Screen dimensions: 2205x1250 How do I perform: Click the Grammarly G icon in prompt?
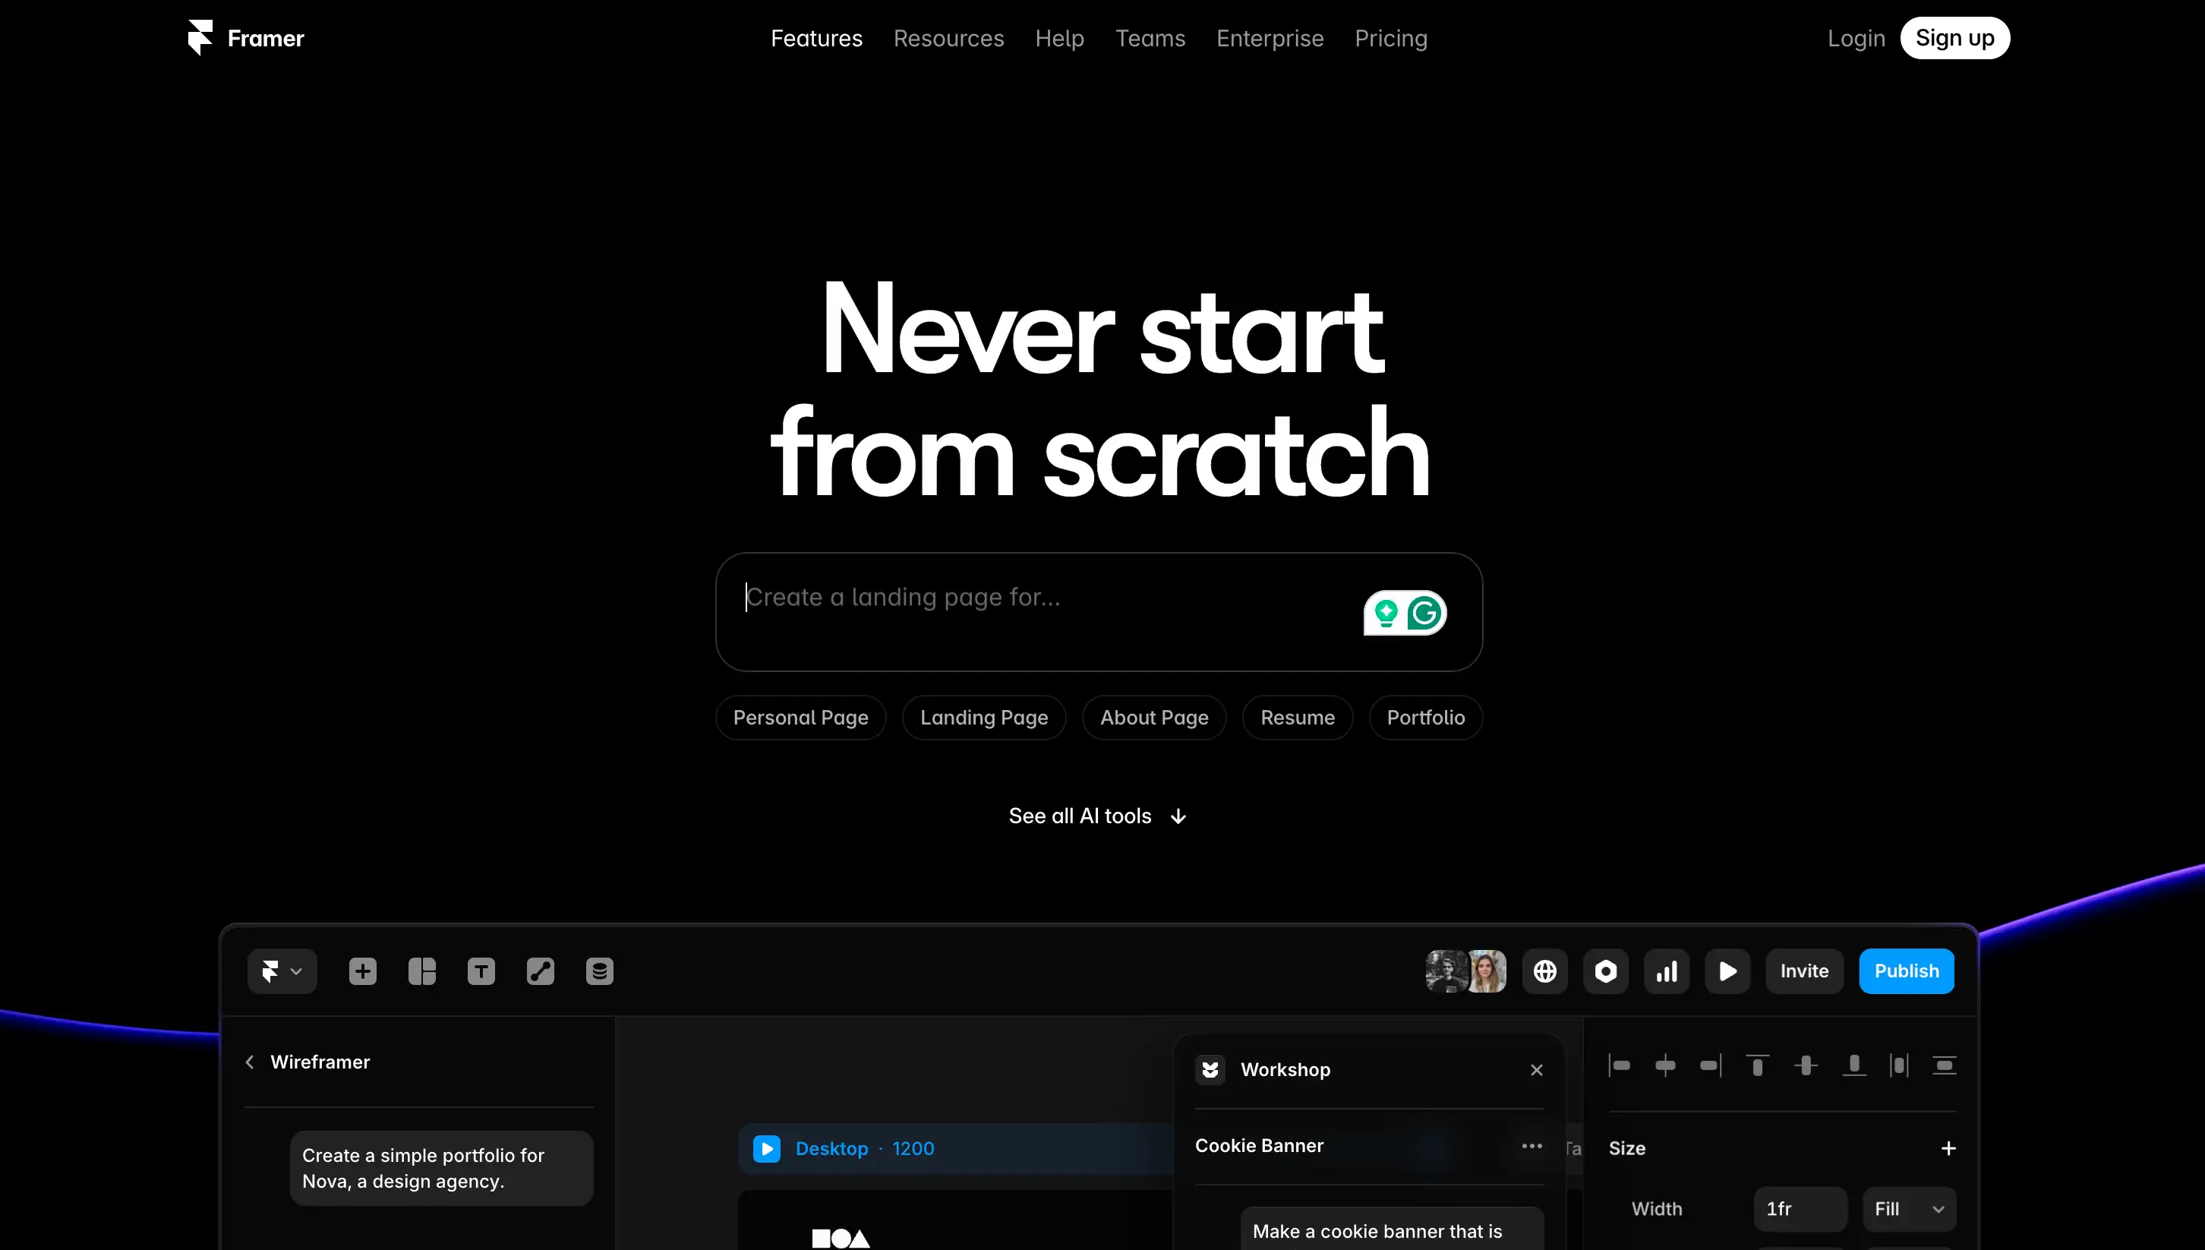[x=1424, y=613]
